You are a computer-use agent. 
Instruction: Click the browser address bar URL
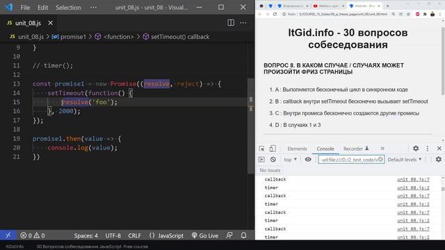[x=343, y=14]
